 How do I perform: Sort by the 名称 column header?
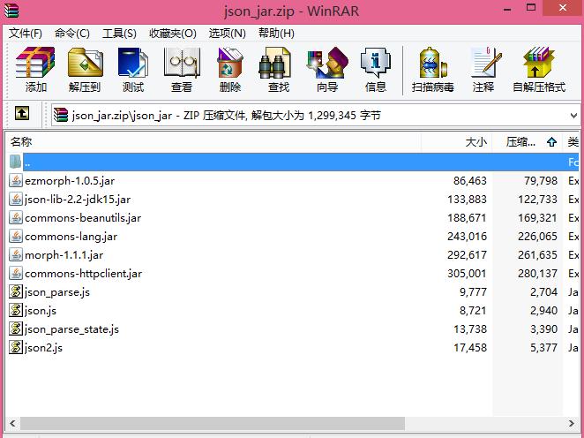point(213,142)
